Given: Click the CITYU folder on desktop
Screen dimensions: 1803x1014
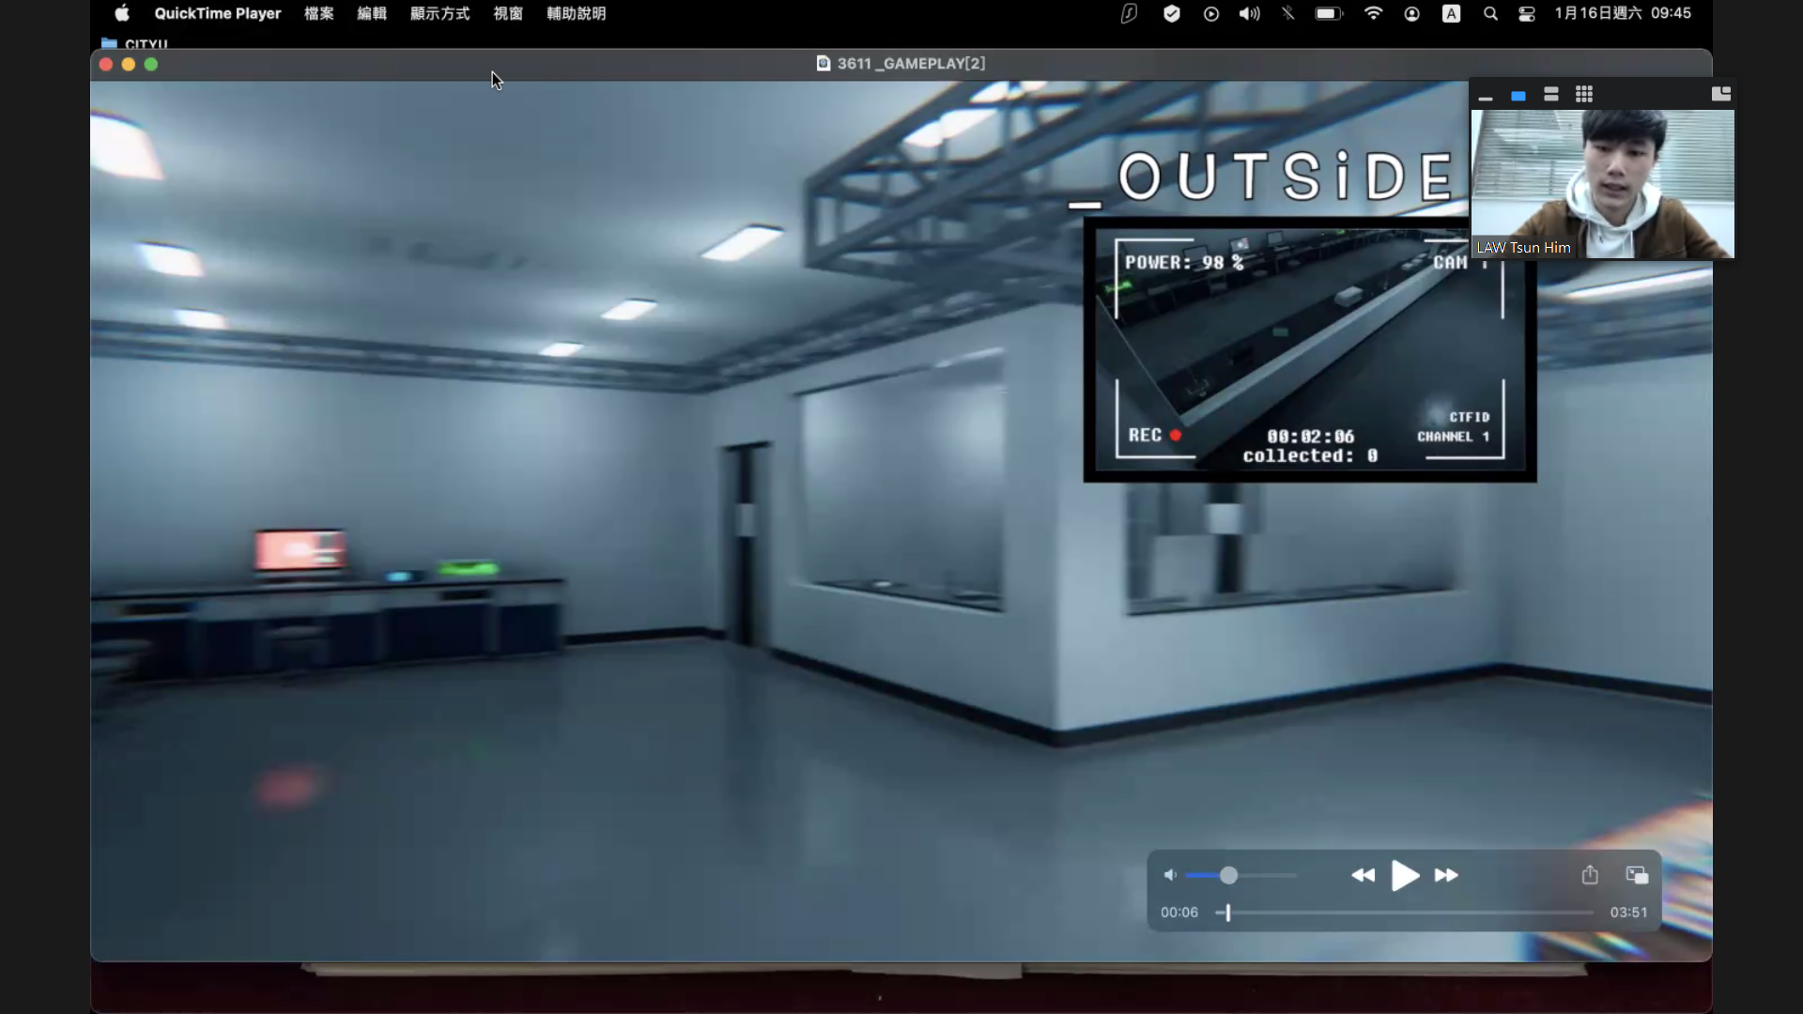Looking at the screenshot, I should pos(134,43).
